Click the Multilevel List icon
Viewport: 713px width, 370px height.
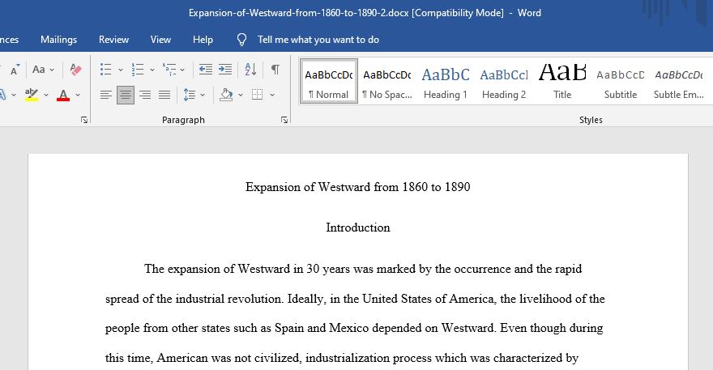tap(169, 70)
